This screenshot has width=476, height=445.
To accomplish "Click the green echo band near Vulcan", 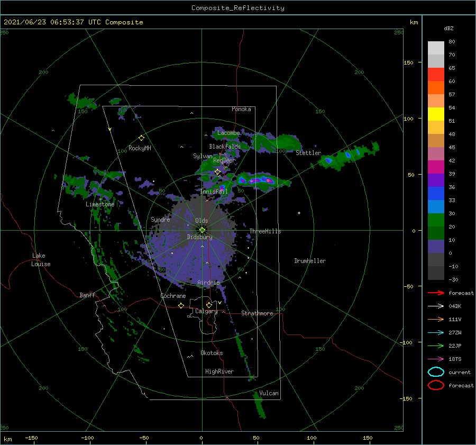I will 259,405.
